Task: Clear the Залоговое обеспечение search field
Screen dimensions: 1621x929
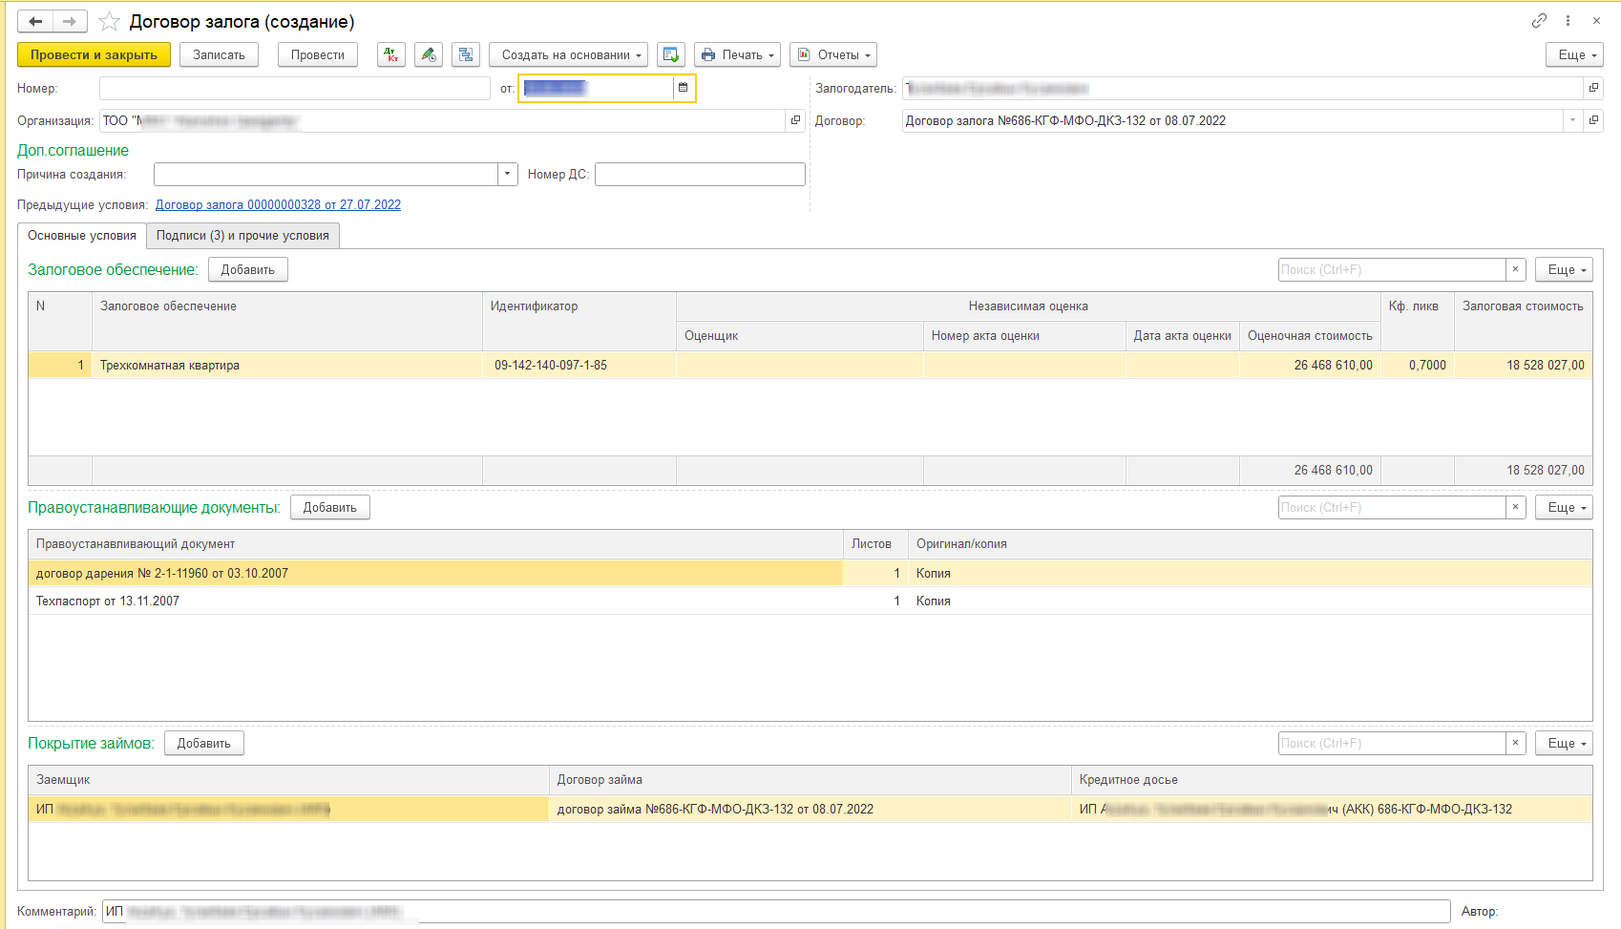Action: 1515,269
